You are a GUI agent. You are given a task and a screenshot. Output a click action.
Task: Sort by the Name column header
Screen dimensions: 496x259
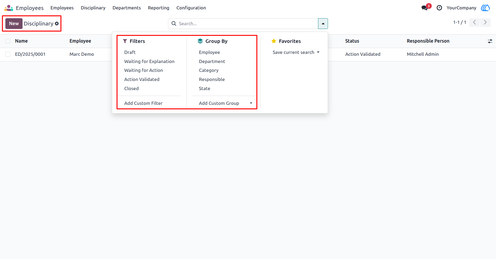pyautogui.click(x=21, y=41)
